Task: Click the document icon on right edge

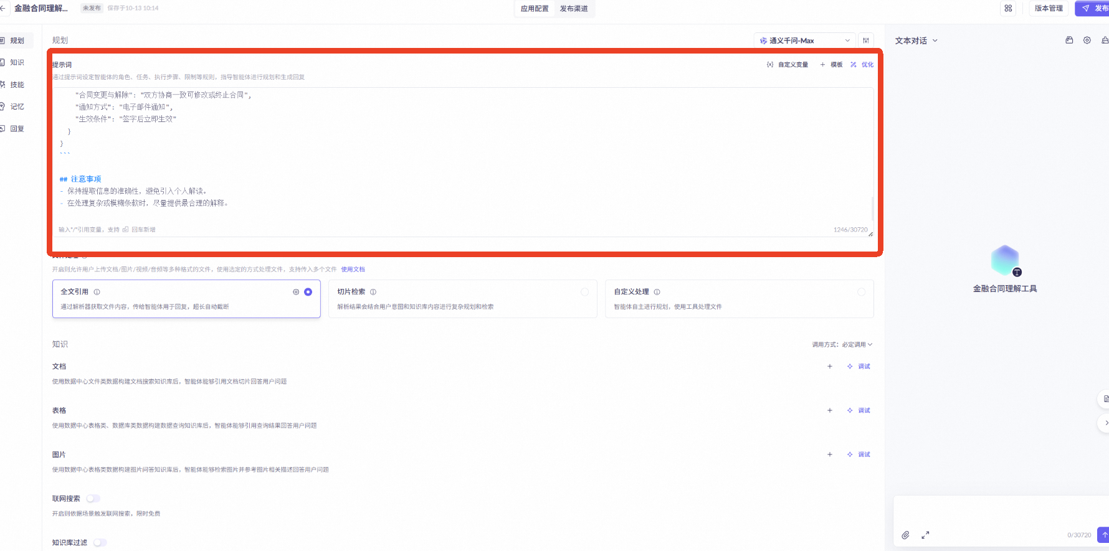Action: pyautogui.click(x=1105, y=399)
